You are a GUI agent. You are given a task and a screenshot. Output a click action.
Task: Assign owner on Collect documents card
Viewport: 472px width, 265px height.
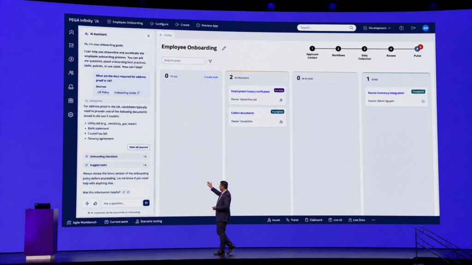tap(281, 122)
